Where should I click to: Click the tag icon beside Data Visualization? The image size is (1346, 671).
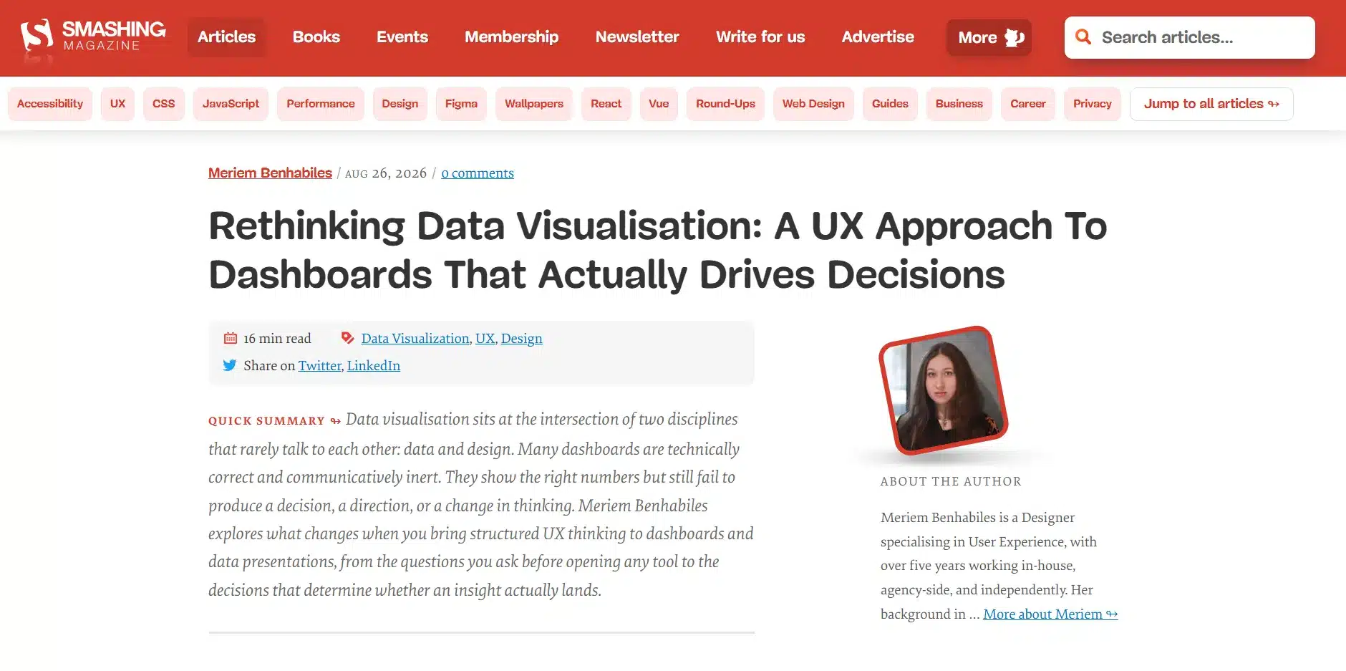point(348,338)
